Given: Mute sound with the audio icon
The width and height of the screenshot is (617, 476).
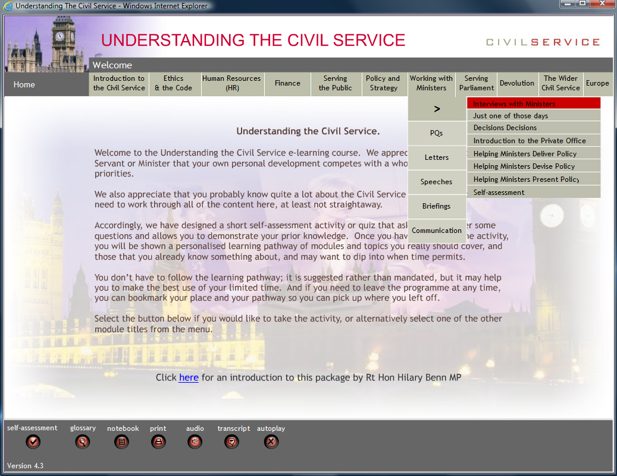Looking at the screenshot, I should (195, 442).
